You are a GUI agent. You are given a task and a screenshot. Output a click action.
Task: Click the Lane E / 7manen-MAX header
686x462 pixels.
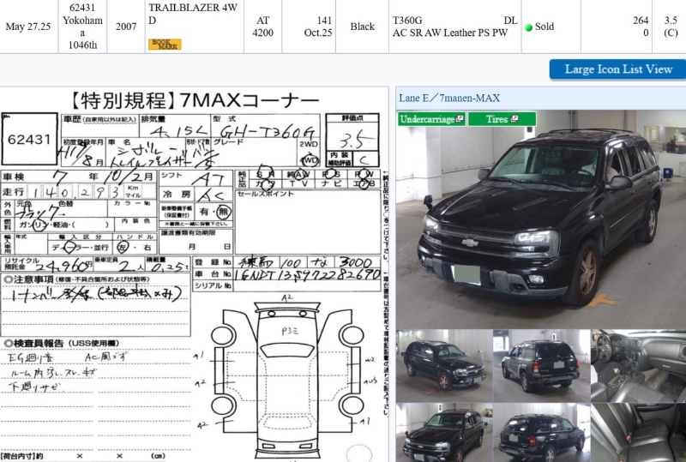449,99
